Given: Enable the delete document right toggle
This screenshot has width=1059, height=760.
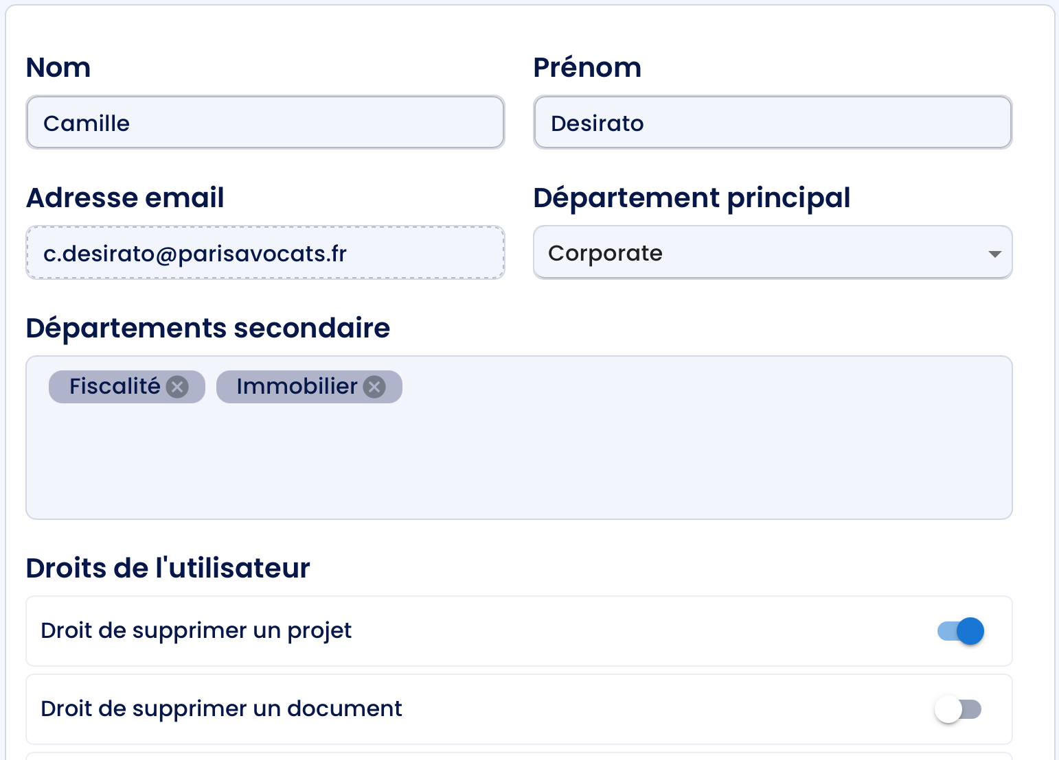Looking at the screenshot, I should 958,709.
